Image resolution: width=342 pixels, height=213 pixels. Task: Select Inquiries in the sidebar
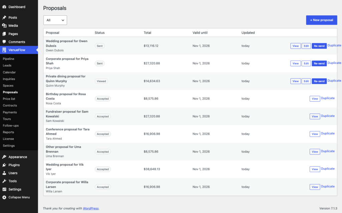click(x=9, y=79)
